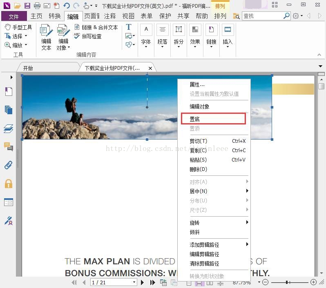Expand the 缩放 zoom tool dropdown
326x288 pixels.
pos(26,44)
